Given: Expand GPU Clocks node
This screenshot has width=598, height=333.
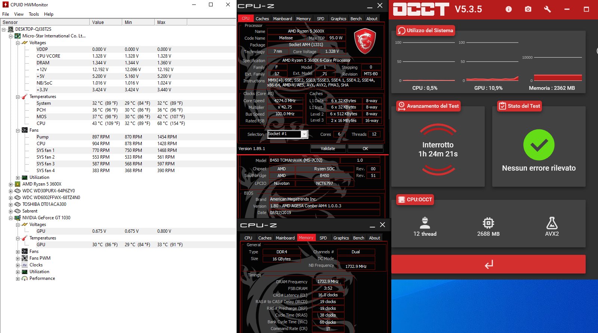Looking at the screenshot, I should tap(18, 265).
